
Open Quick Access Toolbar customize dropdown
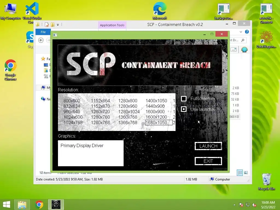tap(58, 25)
